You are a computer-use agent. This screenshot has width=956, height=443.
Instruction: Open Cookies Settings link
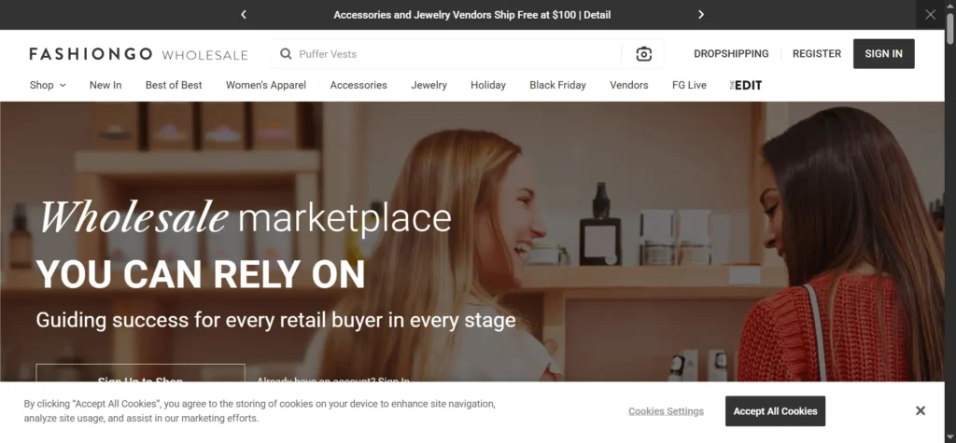(666, 411)
